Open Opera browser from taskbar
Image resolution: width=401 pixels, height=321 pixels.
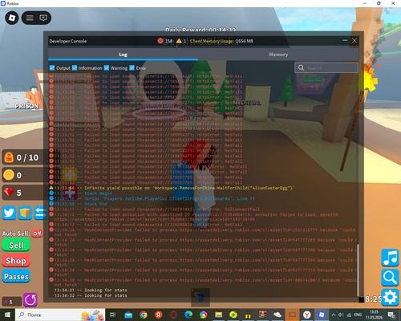[173, 315]
